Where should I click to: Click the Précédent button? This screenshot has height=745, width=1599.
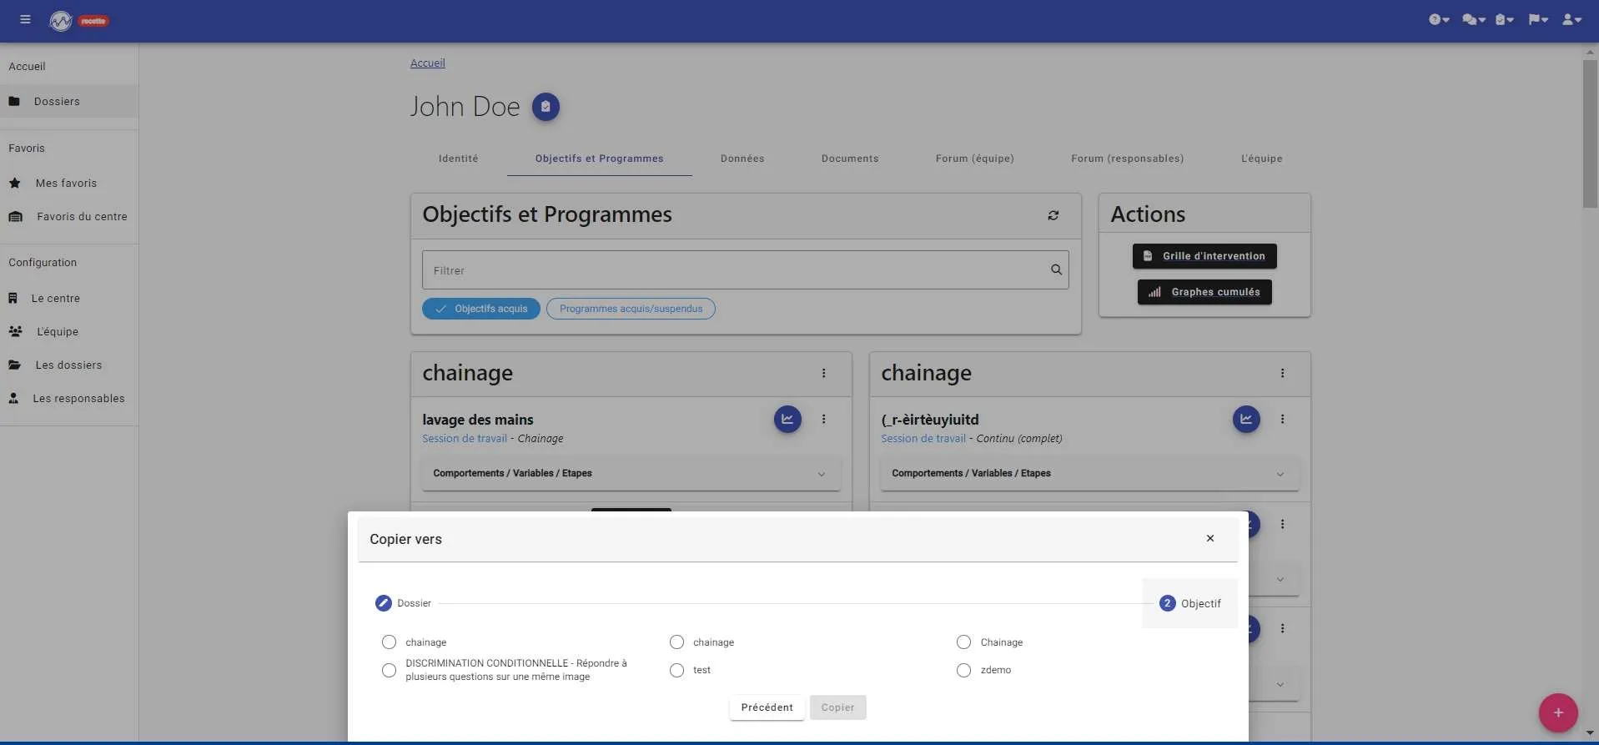coord(767,707)
